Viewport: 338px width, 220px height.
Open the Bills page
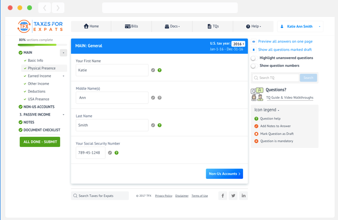[132, 26]
